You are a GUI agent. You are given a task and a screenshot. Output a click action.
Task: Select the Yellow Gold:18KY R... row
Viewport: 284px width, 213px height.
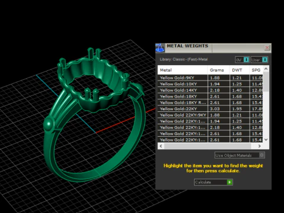210,102
